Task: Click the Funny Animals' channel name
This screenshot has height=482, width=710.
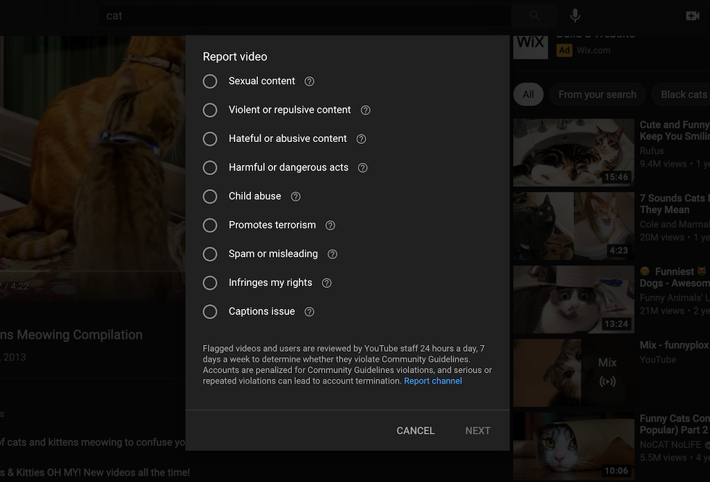Action: coord(675,298)
